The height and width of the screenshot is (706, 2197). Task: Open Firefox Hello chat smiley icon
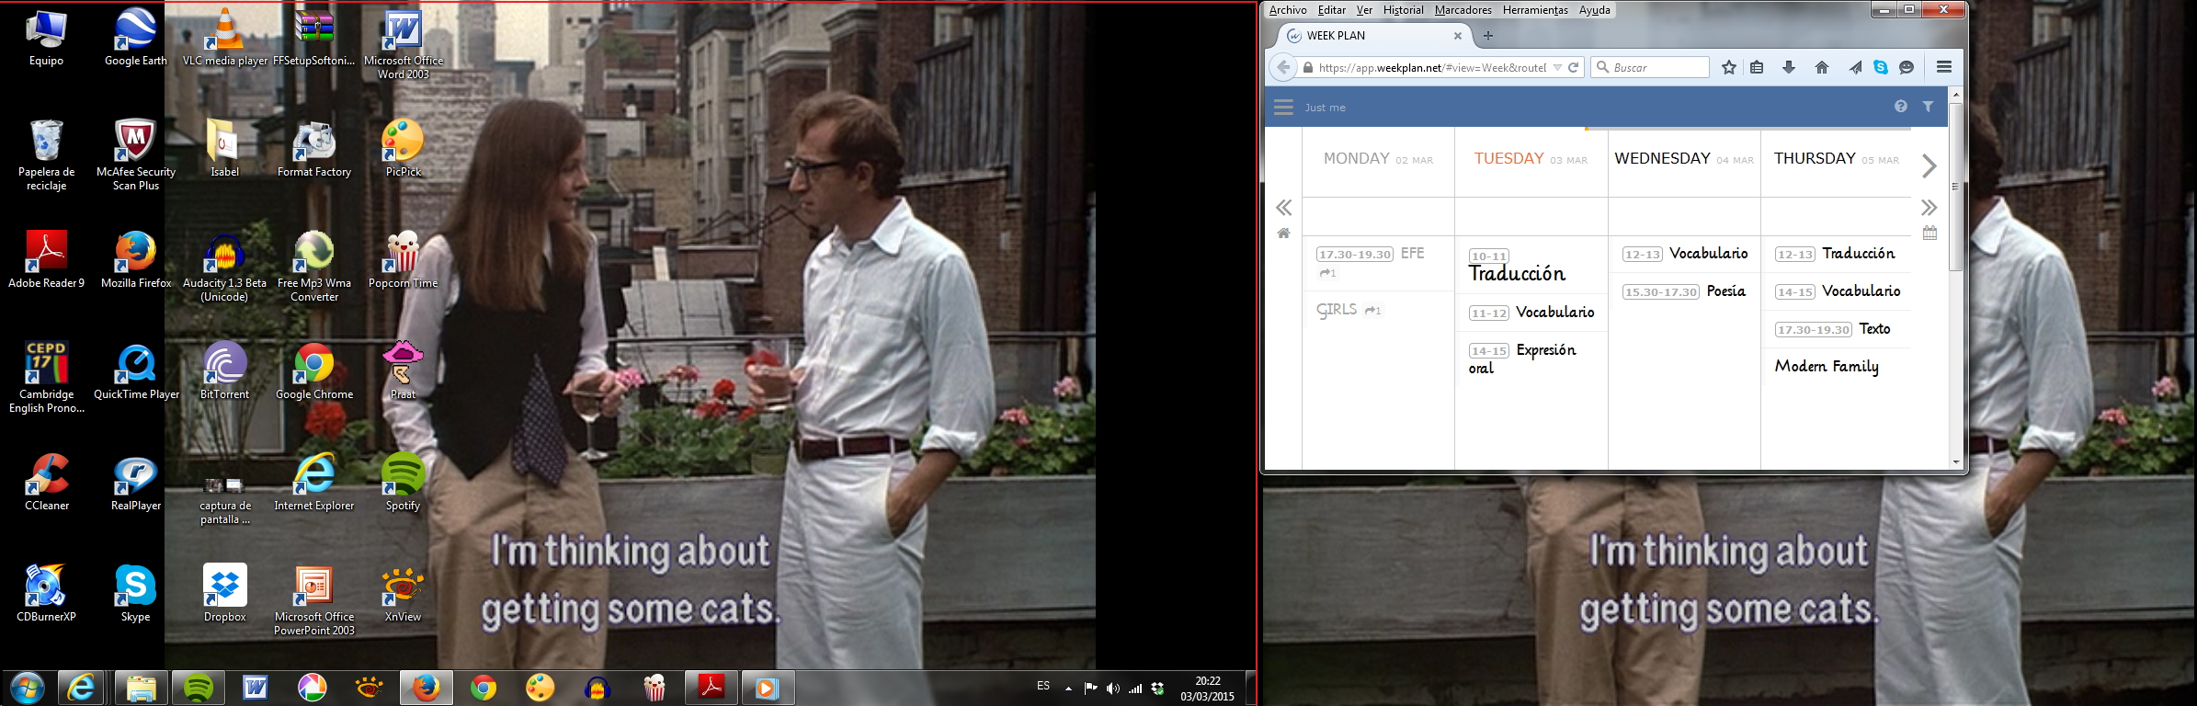pos(1907,67)
